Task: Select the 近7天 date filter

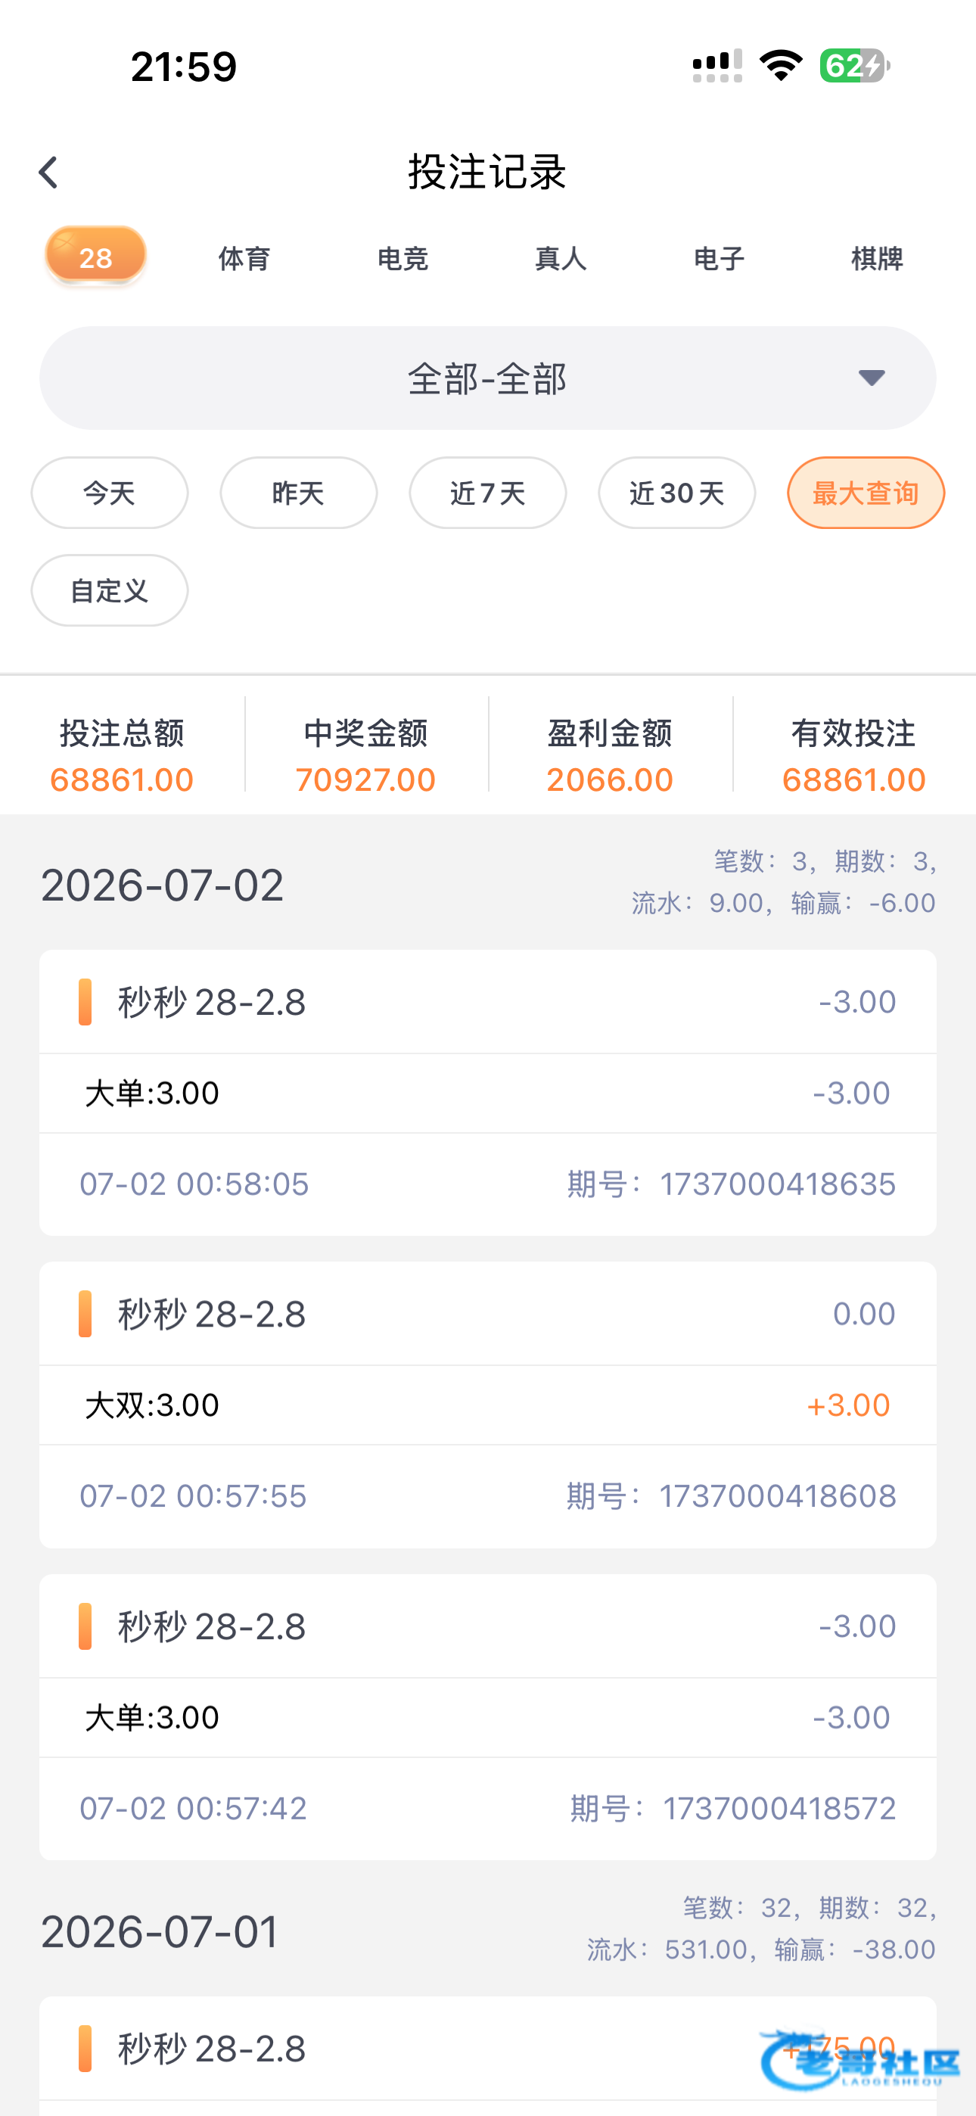Action: (488, 493)
